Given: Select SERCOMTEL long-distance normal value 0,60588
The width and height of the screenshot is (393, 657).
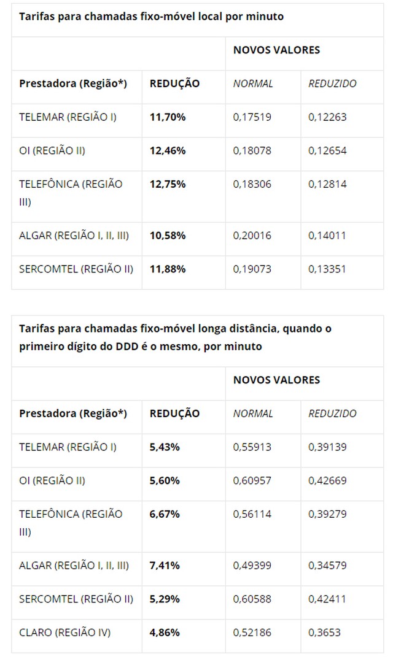Looking at the screenshot, I should click(x=252, y=599).
